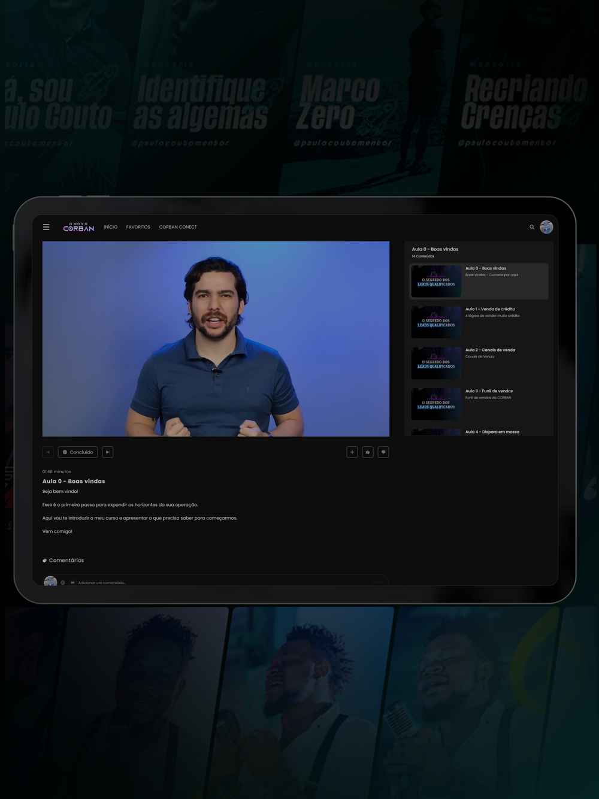Screen dimensions: 599x799
Task: Click the thumbs up icon
Action: click(x=368, y=452)
